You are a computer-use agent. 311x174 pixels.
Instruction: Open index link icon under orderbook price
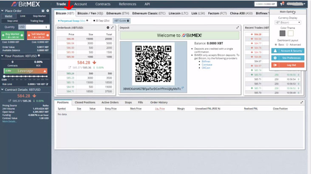coord(70,67)
